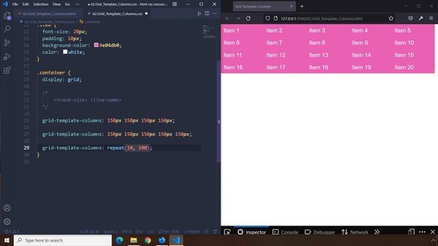The height and width of the screenshot is (246, 438).
Task: Open the Firefox application menu
Action: (x=431, y=18)
